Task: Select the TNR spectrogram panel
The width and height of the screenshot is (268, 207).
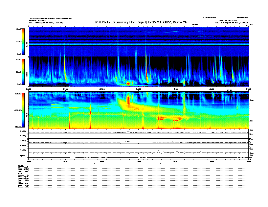Action: tap(139, 110)
